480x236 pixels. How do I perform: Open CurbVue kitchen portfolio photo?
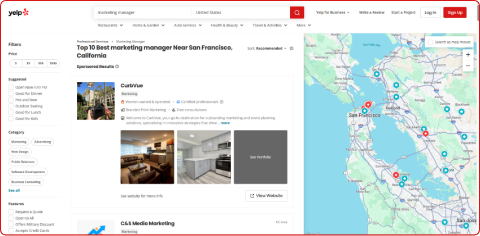click(204, 157)
